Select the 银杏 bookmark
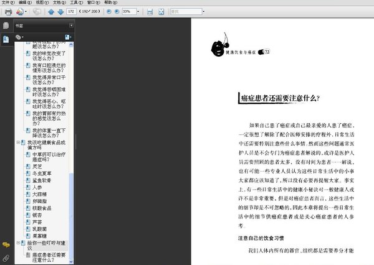Screen dimensions: 374x265 (37, 215)
